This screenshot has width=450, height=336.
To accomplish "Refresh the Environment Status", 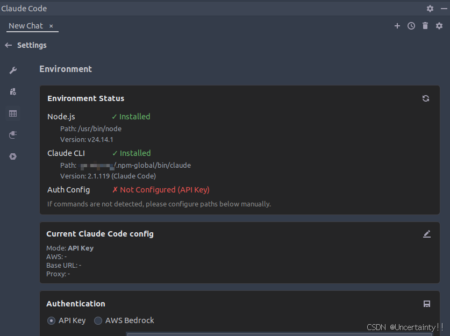I will [x=426, y=98].
